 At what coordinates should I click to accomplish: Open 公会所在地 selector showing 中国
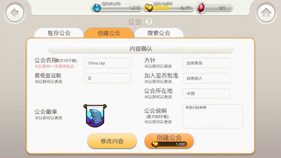tap(206, 94)
